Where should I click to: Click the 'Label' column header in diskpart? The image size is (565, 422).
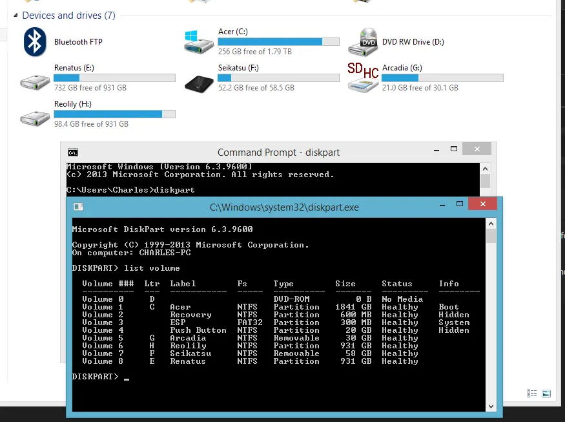pos(183,284)
